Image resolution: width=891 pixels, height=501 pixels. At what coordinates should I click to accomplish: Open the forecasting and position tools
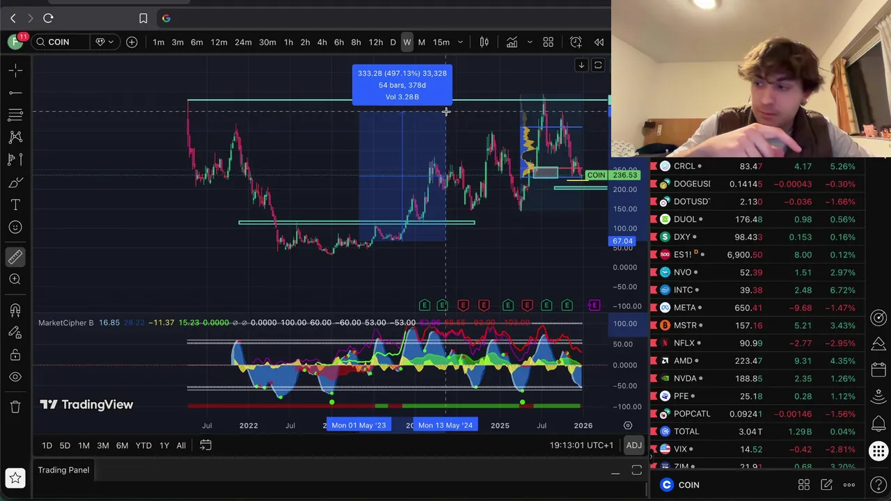[x=15, y=159]
